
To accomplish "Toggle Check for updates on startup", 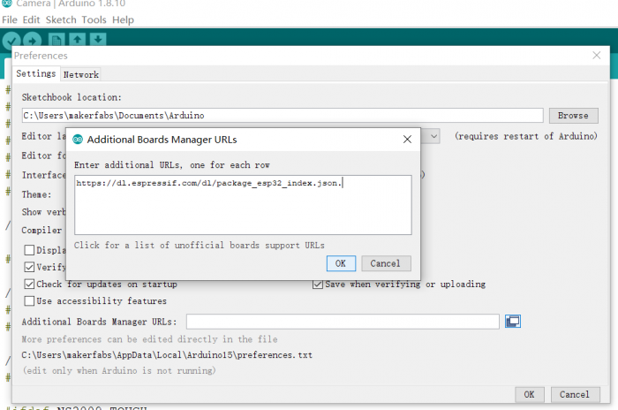I will (29, 285).
